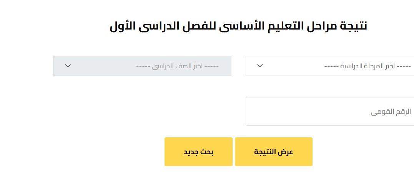Select the grey grade combo box

142,66
